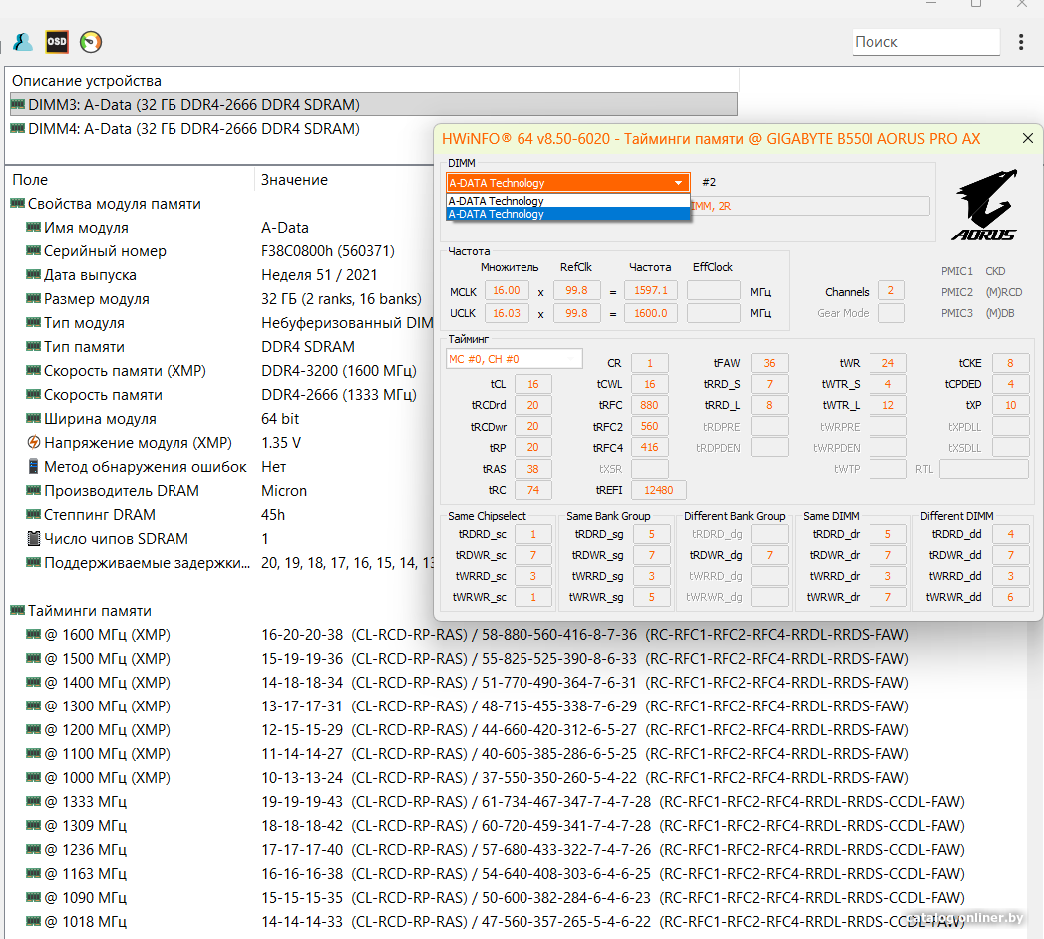Click the tRAS value 38 field
This screenshot has width=1044, height=939.
pyautogui.click(x=532, y=469)
